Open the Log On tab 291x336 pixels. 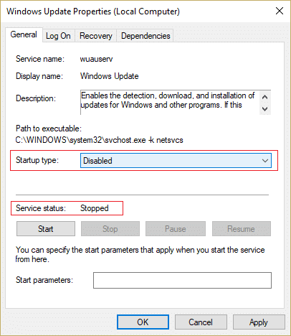tap(58, 36)
